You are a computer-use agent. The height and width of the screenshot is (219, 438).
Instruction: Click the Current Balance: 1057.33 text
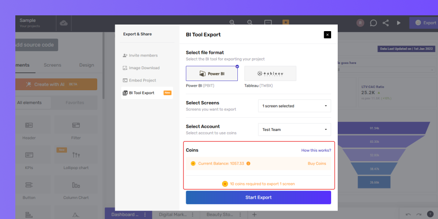(x=221, y=163)
